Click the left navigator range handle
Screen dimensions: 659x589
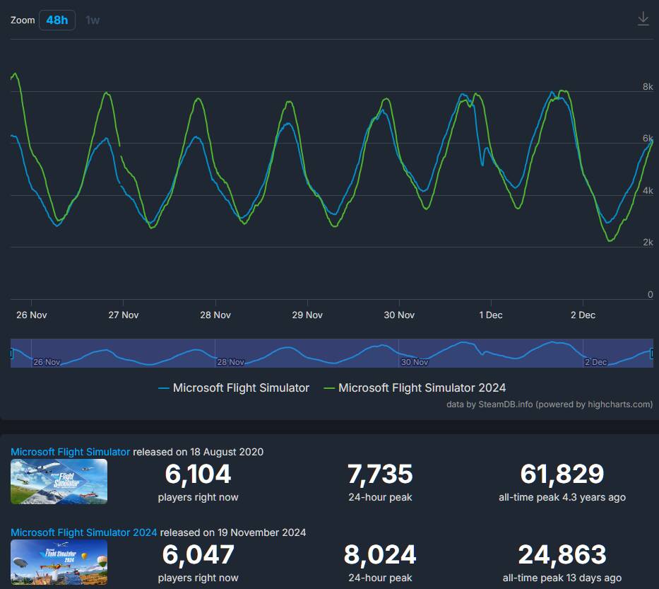click(11, 354)
